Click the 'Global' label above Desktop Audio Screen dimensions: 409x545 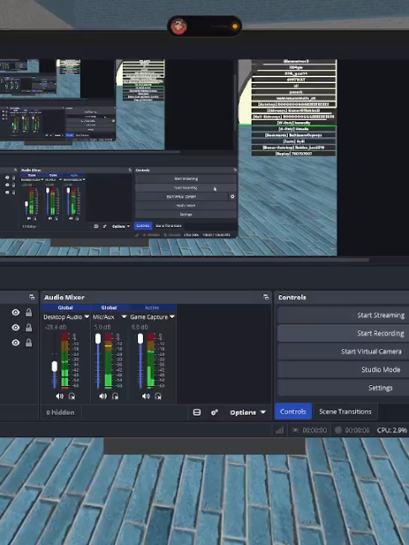click(x=66, y=308)
